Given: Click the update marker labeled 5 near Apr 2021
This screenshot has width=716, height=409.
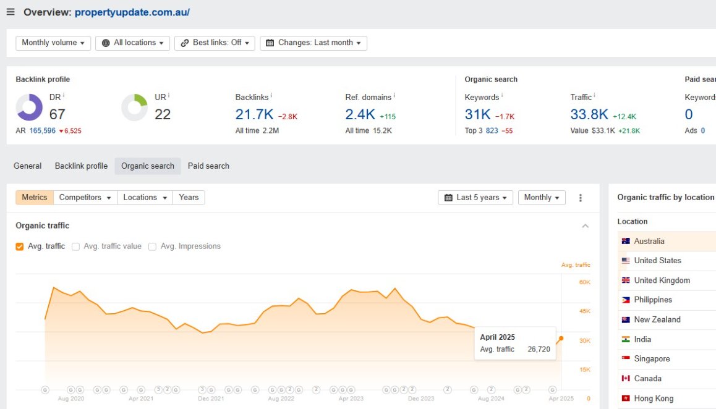Looking at the screenshot, I should pos(158,390).
